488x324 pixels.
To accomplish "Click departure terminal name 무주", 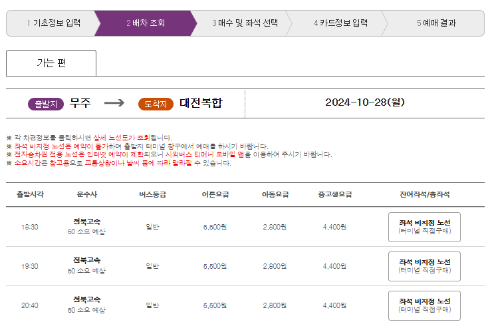I will [80, 103].
